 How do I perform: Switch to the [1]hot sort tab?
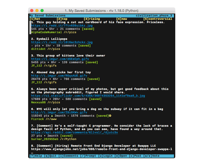click(x=35, y=19)
